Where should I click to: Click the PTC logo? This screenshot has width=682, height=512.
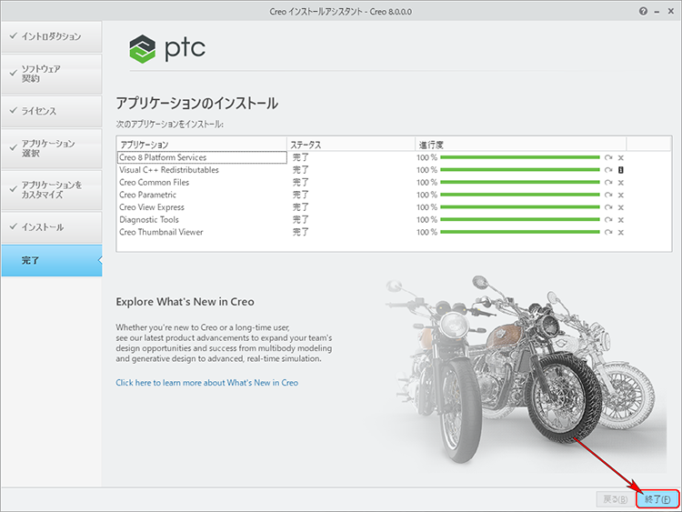[167, 49]
